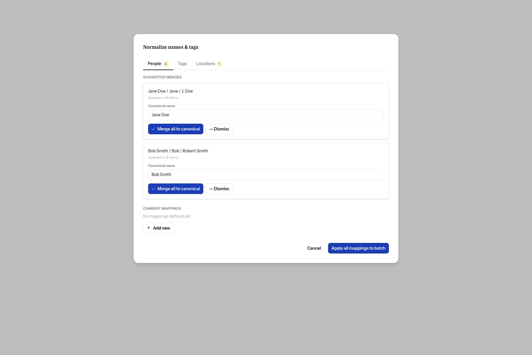Click the checkmark icon in Bob Smith's merge button
Screen dimensions: 532x355
pyautogui.click(x=153, y=189)
